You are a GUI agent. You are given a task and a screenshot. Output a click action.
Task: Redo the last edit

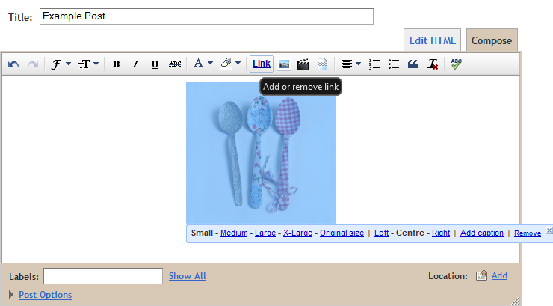[x=33, y=64]
